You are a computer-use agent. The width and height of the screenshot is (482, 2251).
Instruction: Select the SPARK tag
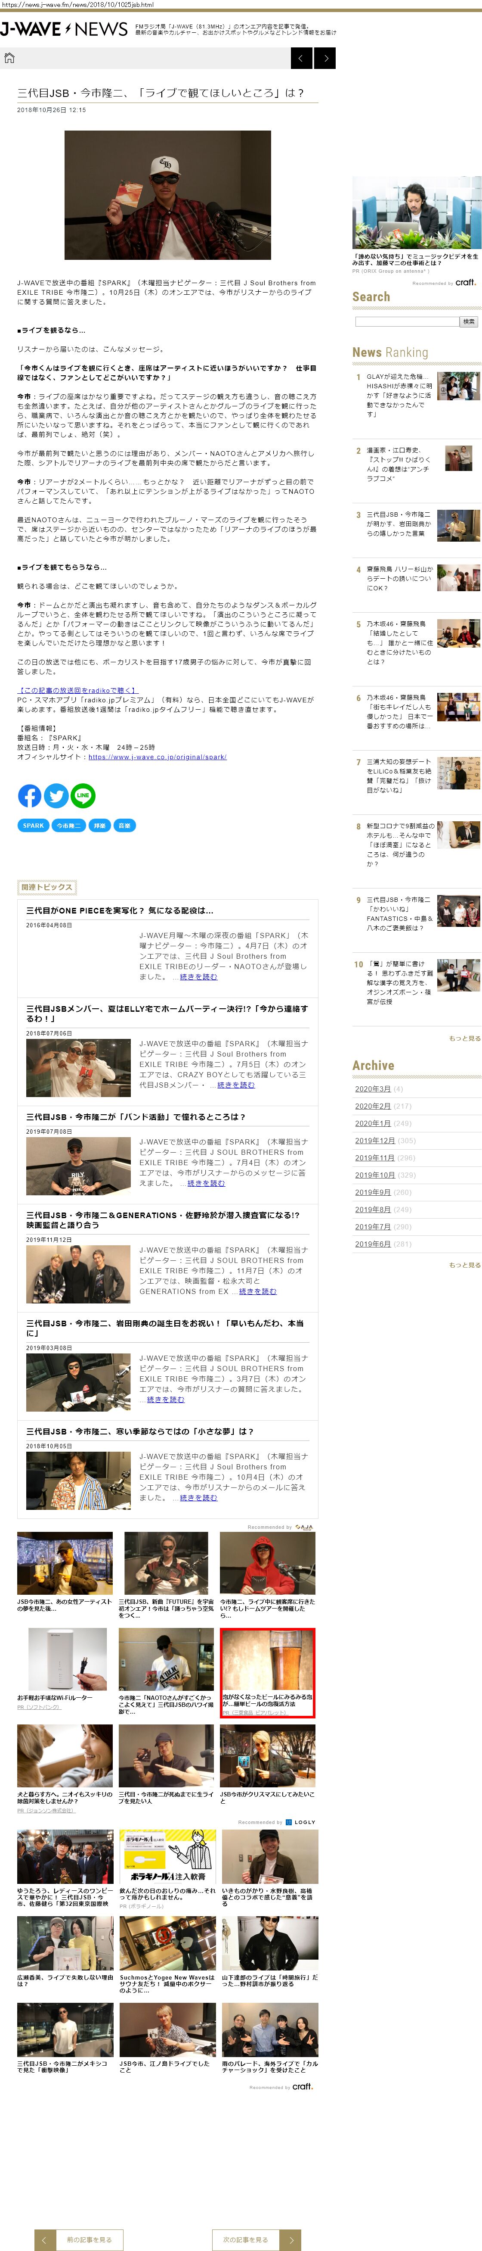[33, 826]
